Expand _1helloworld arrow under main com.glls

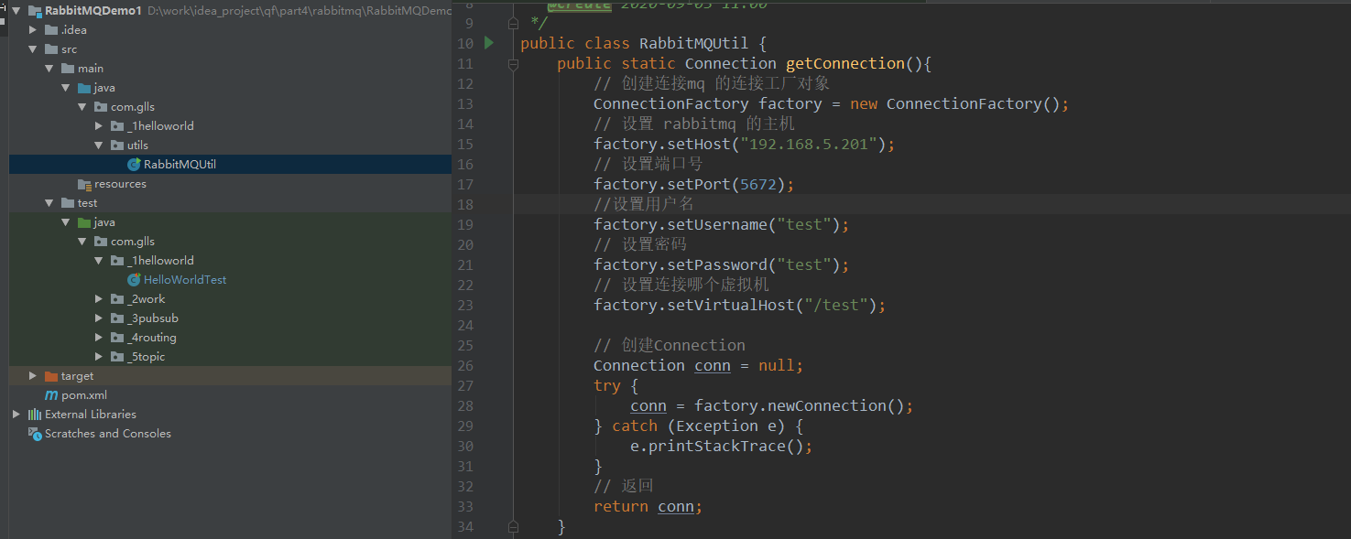(x=99, y=126)
